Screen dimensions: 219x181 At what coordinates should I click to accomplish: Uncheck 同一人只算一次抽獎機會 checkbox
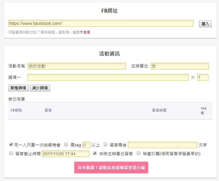pos(11,145)
